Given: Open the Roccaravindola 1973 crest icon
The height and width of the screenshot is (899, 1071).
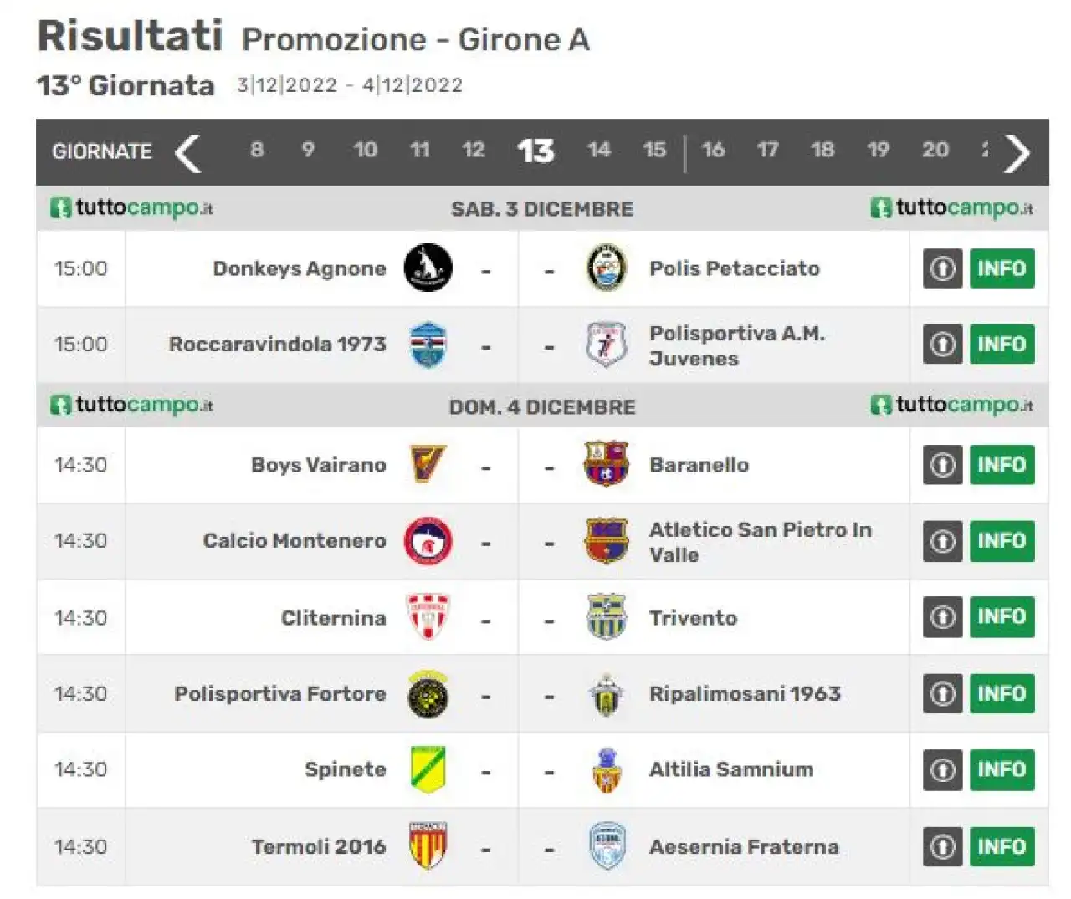Looking at the screenshot, I should 428,345.
